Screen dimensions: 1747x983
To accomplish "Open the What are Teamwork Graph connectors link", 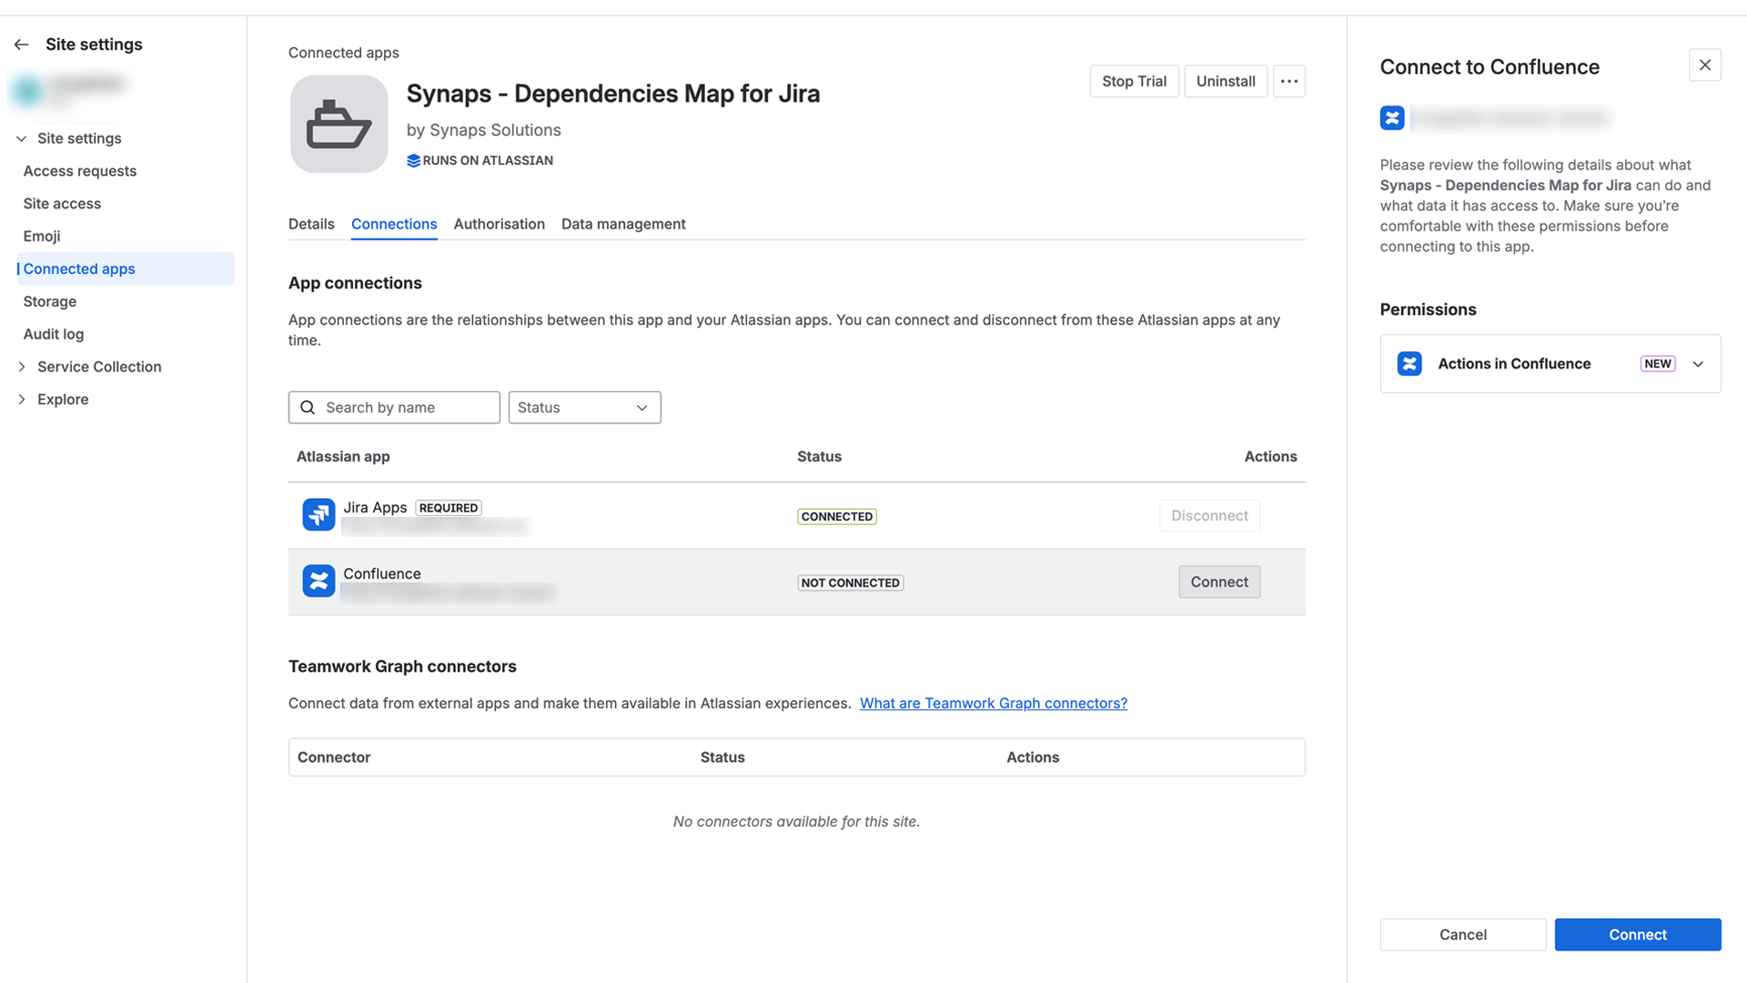I will (x=993, y=704).
